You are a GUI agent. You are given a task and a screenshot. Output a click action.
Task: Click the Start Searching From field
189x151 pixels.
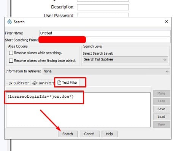point(105,40)
